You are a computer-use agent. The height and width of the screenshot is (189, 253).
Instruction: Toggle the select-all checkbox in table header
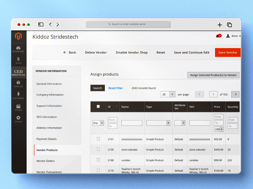[x=98, y=106]
